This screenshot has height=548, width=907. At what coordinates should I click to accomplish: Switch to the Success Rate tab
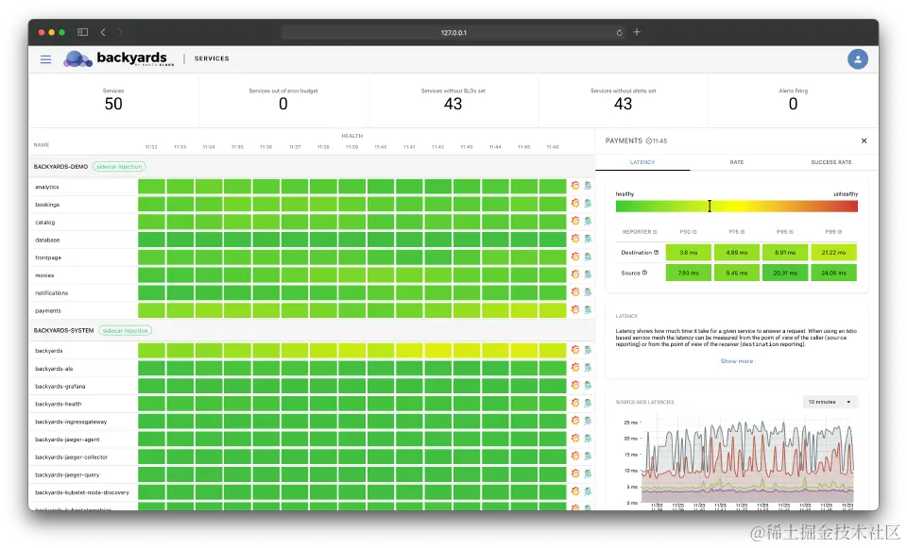[x=830, y=162]
